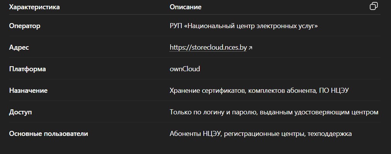The height and width of the screenshot is (154, 391).
Task: Click the Характеристика column header
Action: [x=34, y=7]
